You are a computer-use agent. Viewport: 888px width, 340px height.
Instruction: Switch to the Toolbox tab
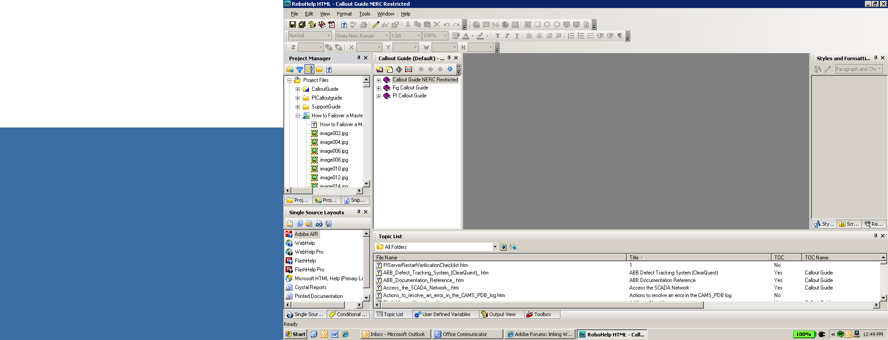tap(542, 314)
